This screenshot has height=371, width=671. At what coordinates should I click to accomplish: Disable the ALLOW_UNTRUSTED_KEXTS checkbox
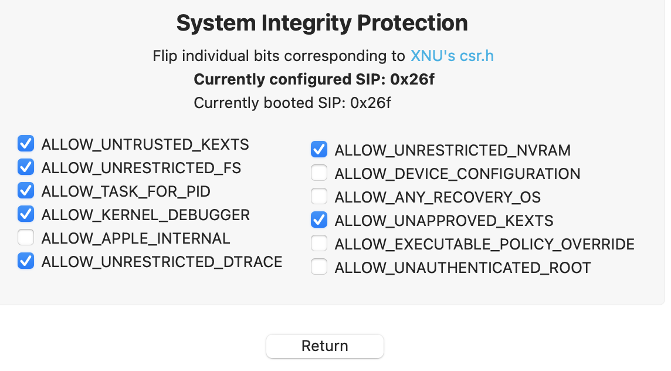point(26,144)
